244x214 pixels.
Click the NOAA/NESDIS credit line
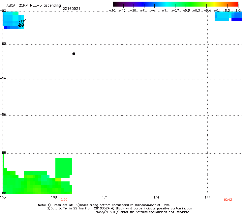[x=142, y=212]
